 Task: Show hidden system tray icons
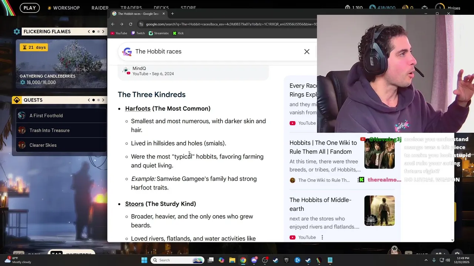[x=426, y=260]
